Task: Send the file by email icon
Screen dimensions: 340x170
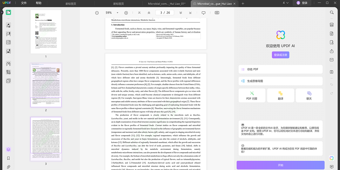Action: click(x=331, y=60)
